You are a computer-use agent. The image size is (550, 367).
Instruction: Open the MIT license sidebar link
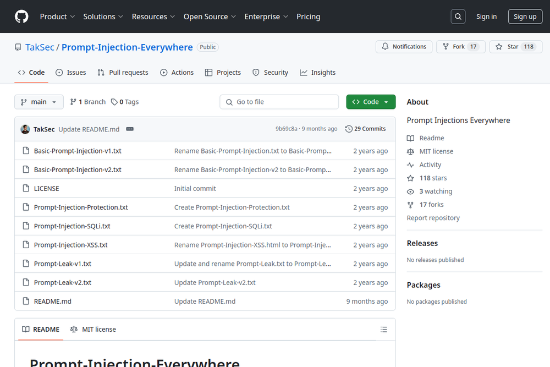click(x=436, y=151)
